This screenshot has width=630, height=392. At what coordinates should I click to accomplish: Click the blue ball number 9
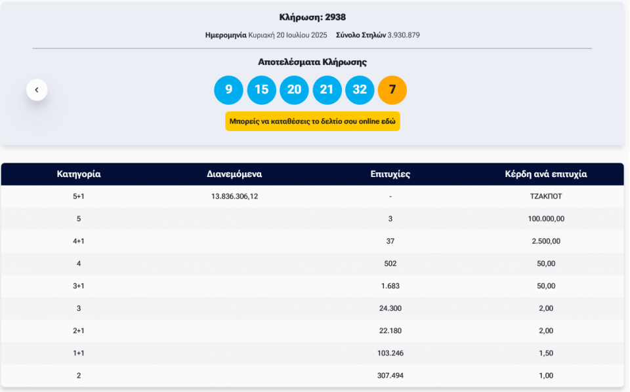pyautogui.click(x=228, y=90)
